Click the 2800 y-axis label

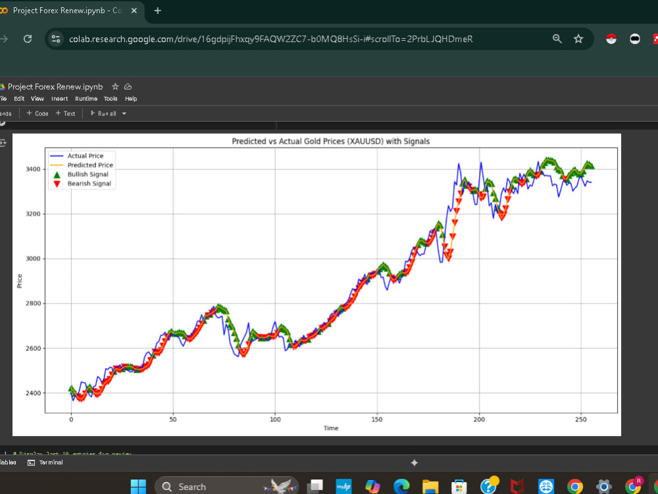click(33, 303)
